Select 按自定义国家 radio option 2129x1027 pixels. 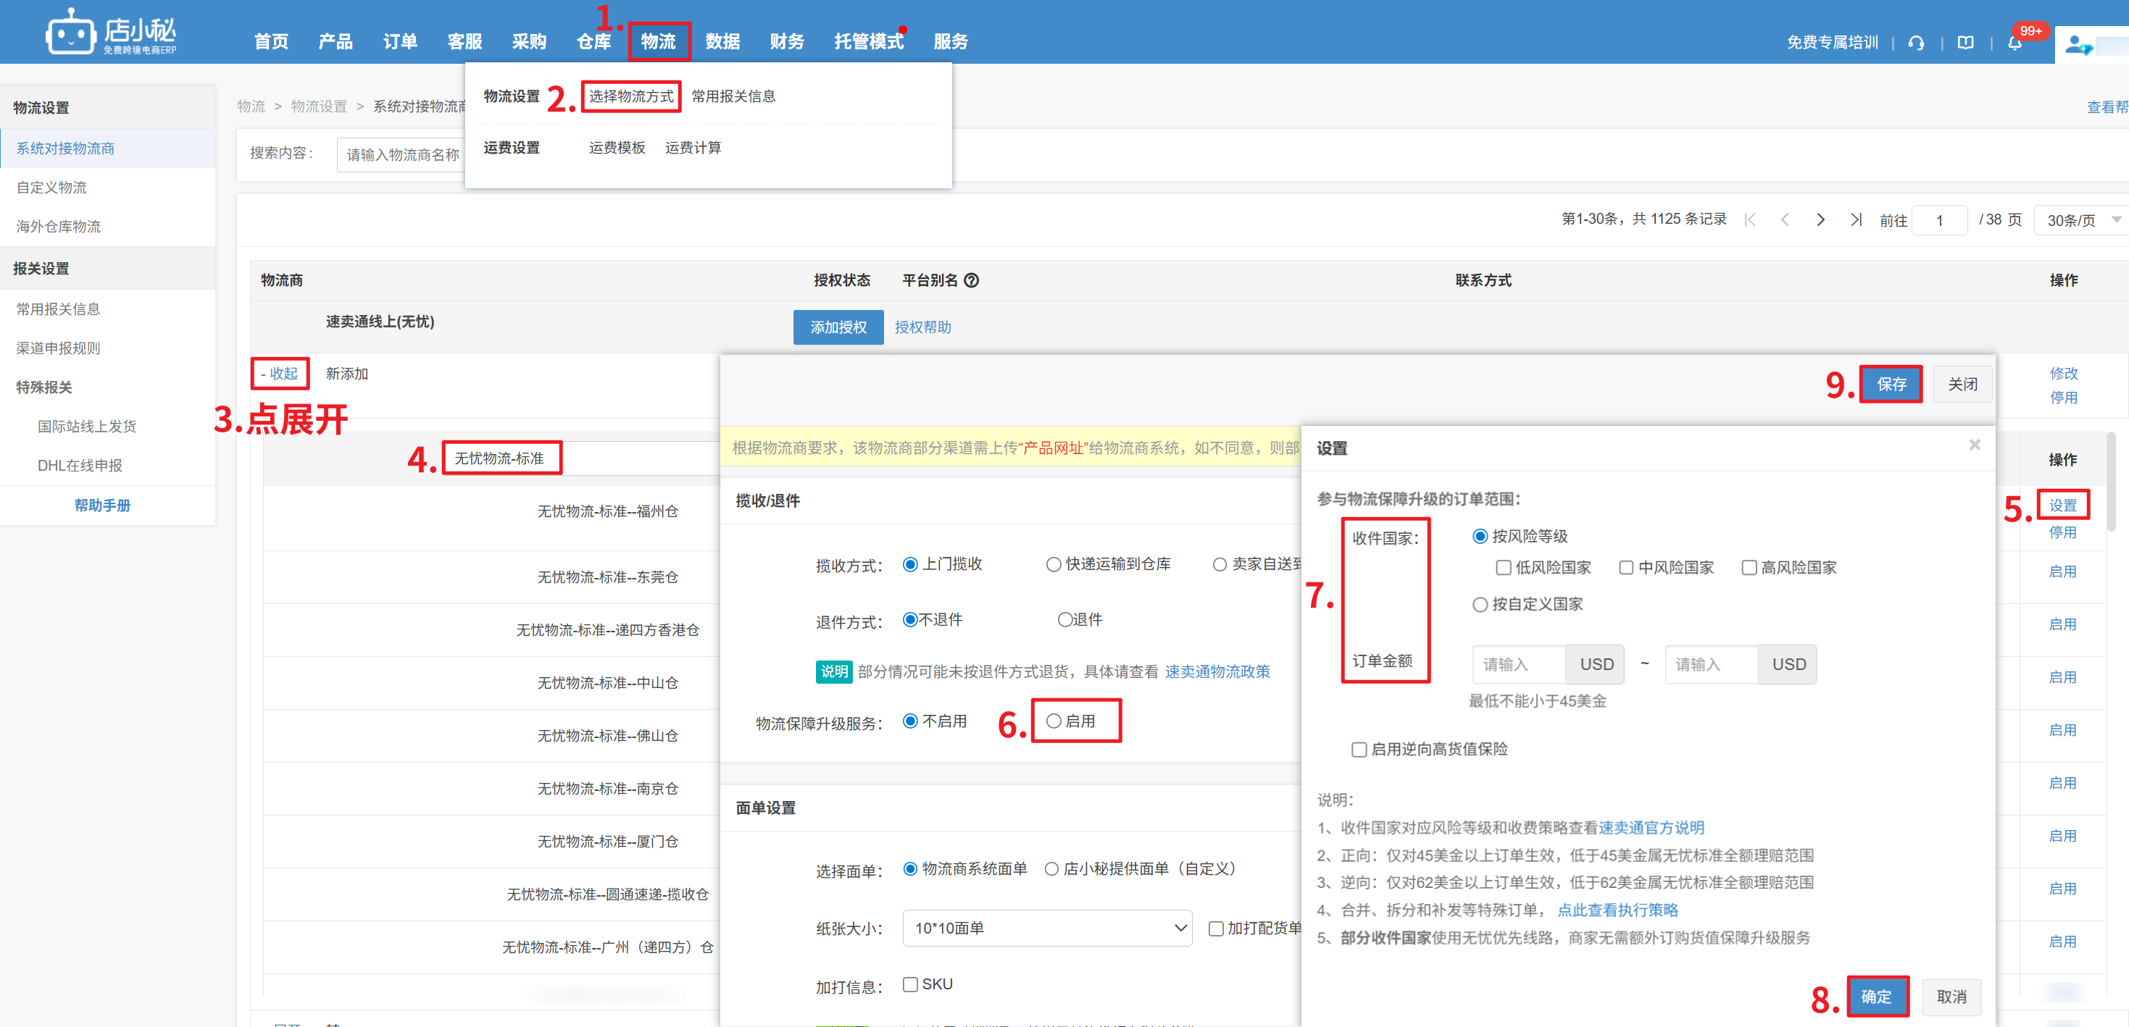[1480, 604]
